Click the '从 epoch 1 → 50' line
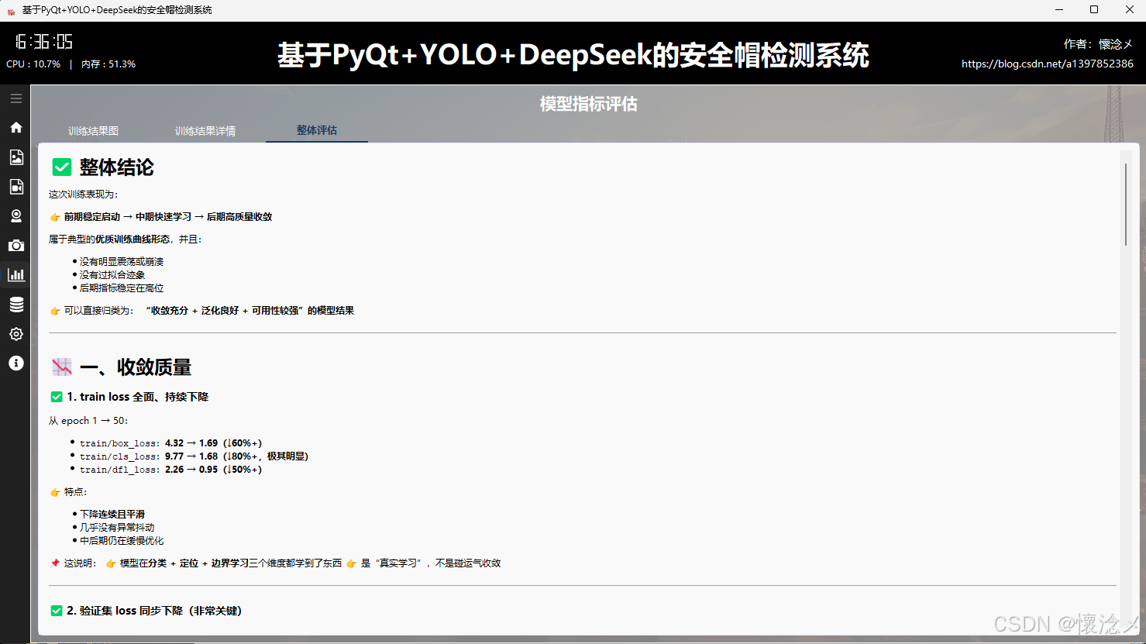This screenshot has width=1146, height=644. pyautogui.click(x=88, y=421)
